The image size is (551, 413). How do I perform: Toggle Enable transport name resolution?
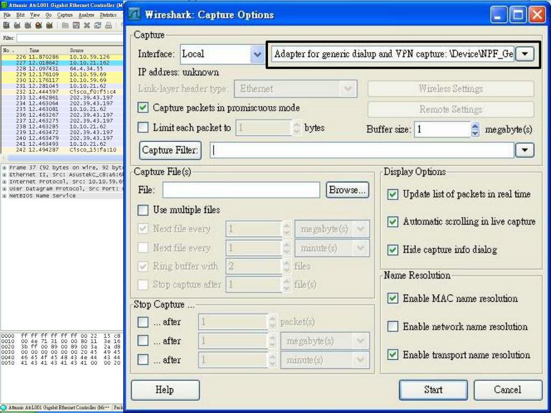(392, 355)
